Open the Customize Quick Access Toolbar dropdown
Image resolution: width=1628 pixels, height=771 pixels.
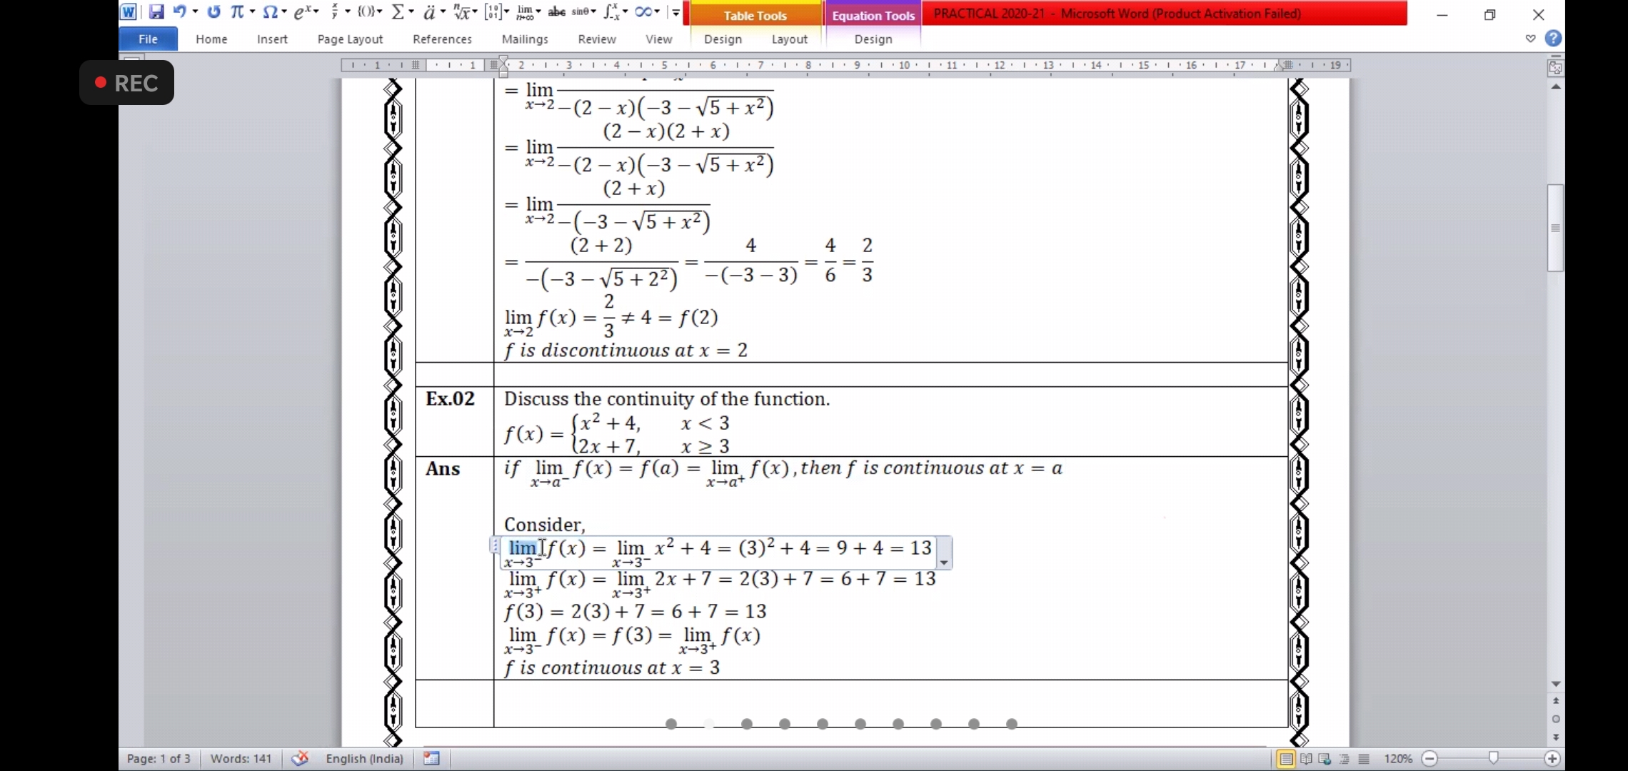[675, 12]
